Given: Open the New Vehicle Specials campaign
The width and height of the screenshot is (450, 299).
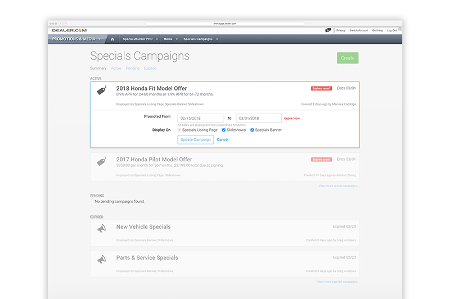Looking at the screenshot, I should [143, 226].
